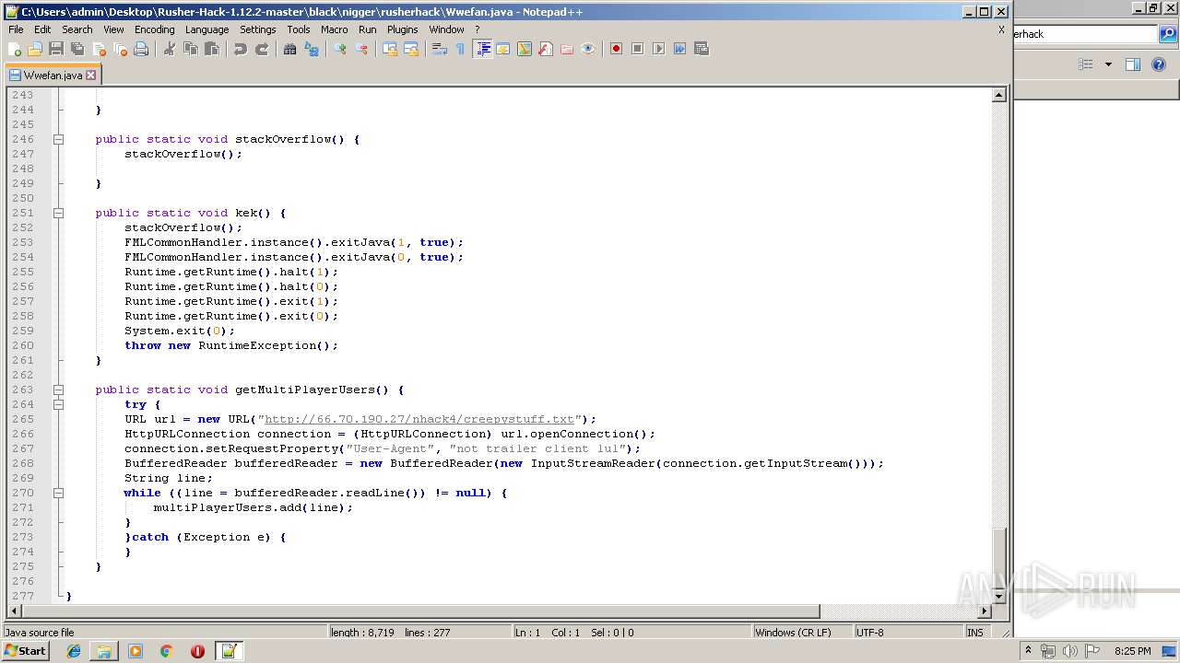Toggle the indent guide button
The width and height of the screenshot is (1180, 663).
coord(482,49)
